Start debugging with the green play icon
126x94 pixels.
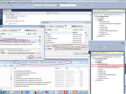point(32,5)
